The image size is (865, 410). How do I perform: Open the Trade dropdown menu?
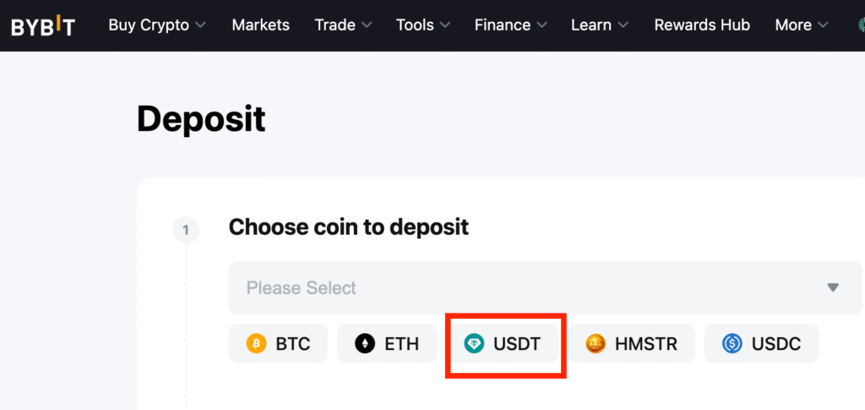[343, 25]
